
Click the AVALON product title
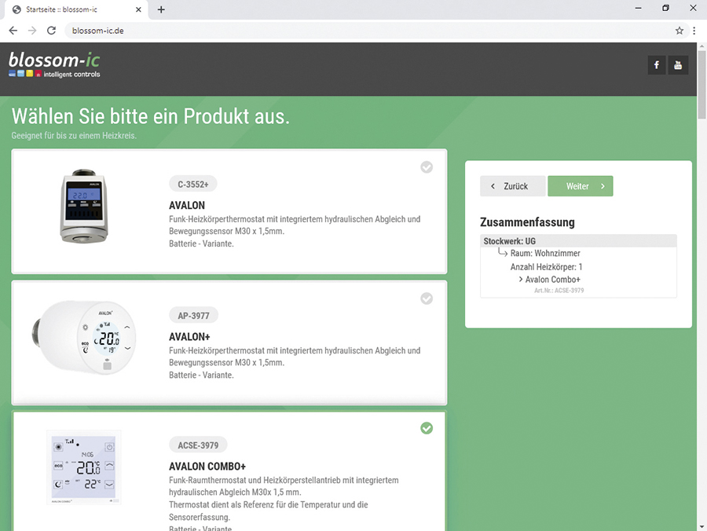[x=187, y=206]
